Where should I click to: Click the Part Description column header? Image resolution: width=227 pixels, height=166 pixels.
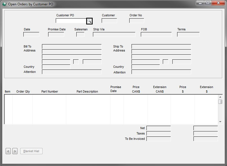click(x=87, y=91)
